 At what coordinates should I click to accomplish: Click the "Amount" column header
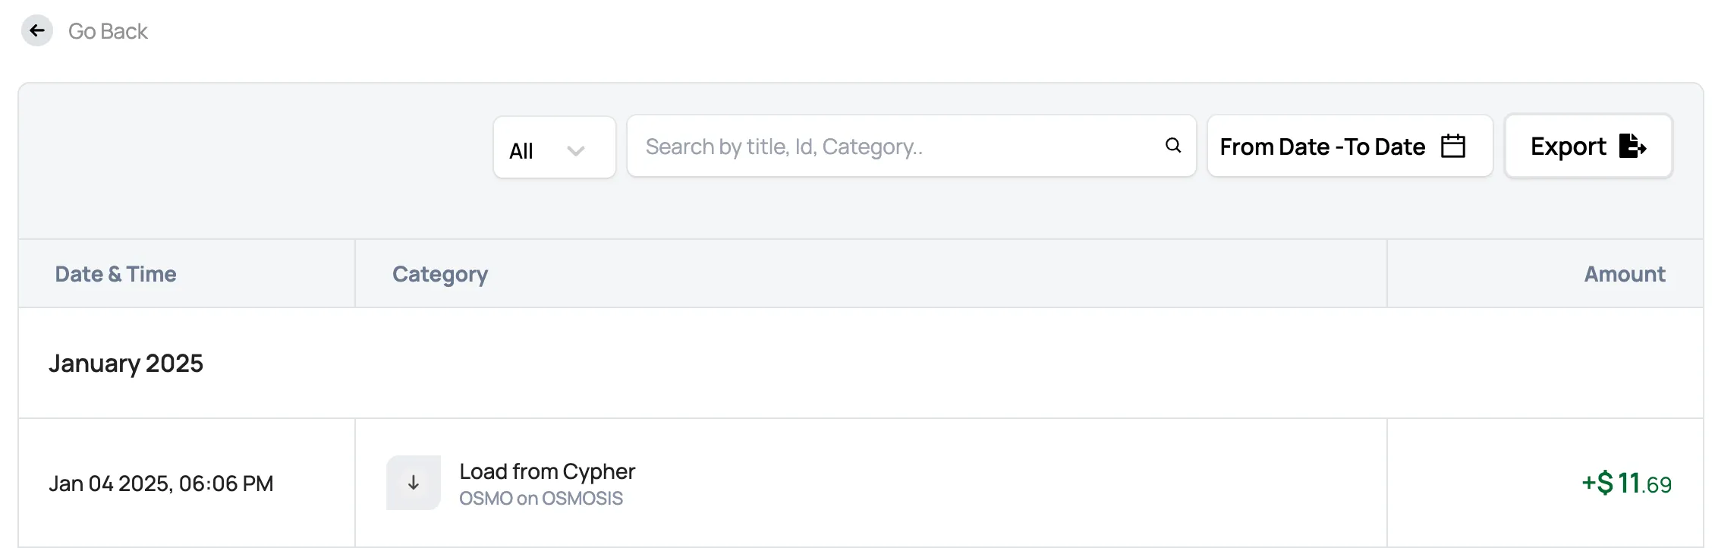(1624, 274)
